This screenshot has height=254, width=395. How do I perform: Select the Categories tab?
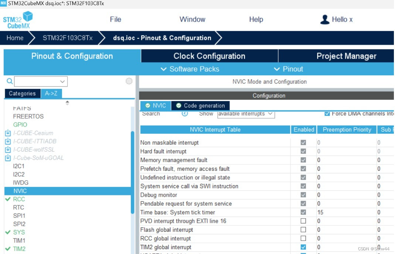pyautogui.click(x=23, y=93)
